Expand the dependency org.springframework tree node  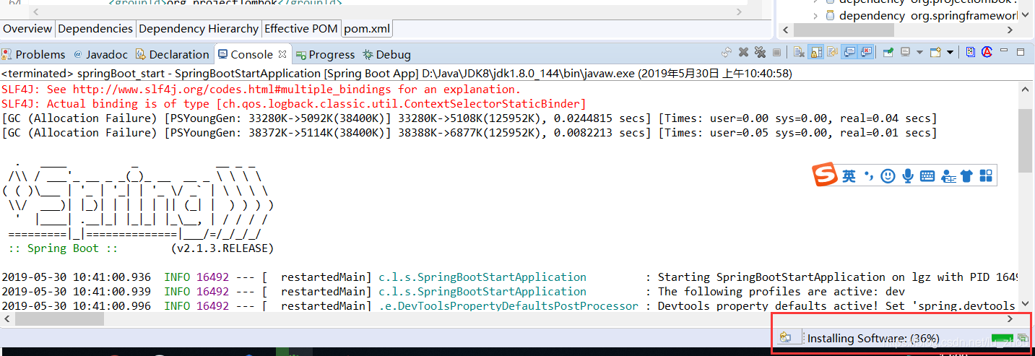(815, 15)
